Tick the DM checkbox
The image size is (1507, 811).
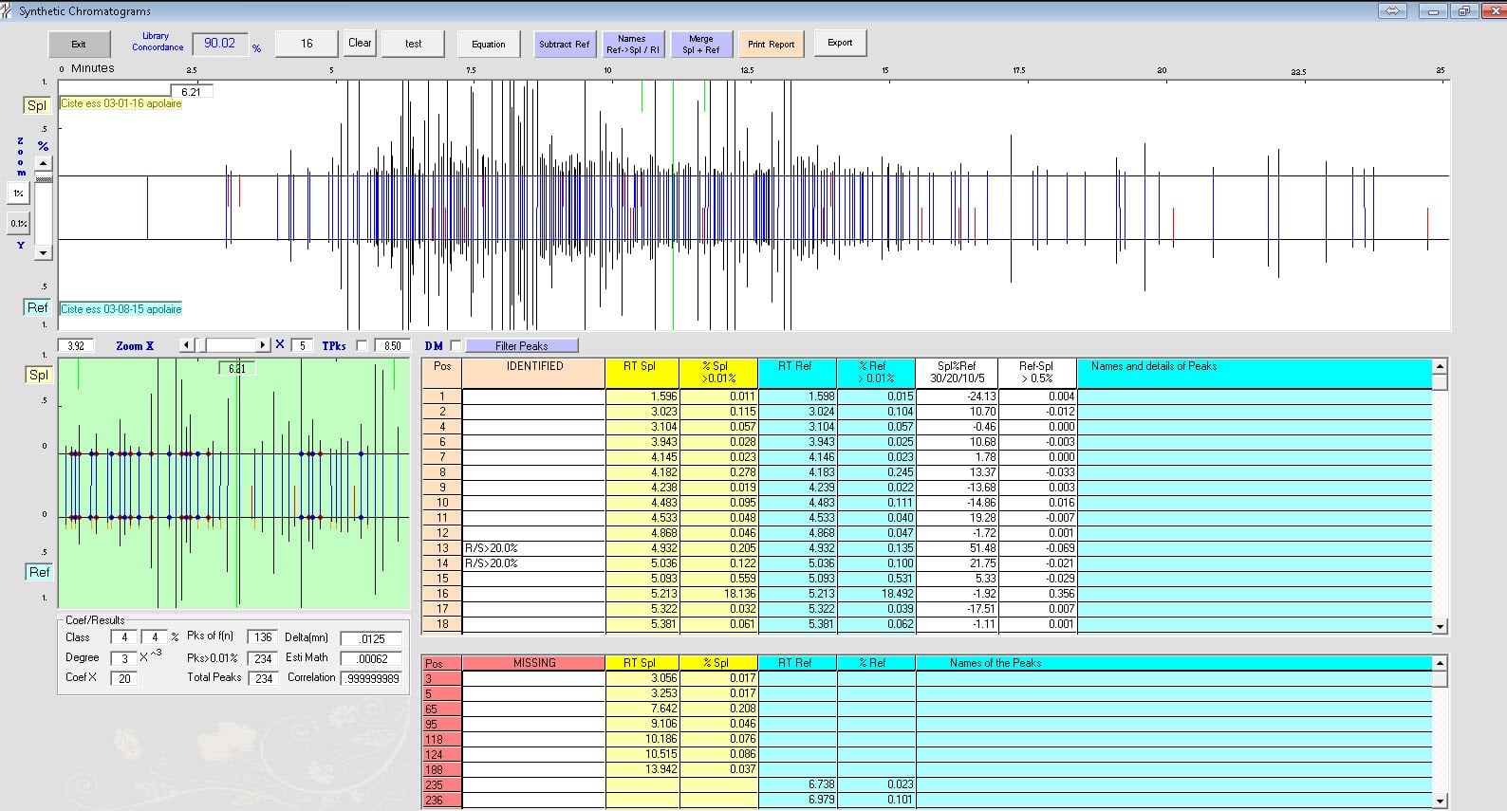(x=456, y=346)
